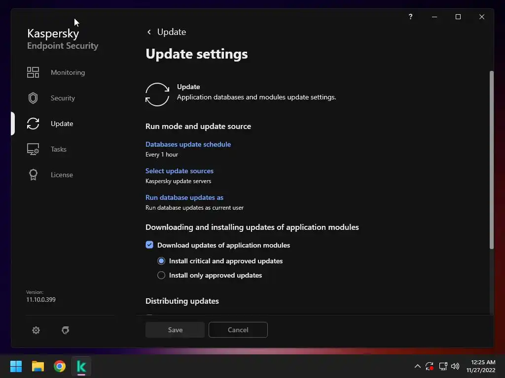The image size is (505, 378).
Task: Click the 'Every 1 hour' schedule text
Action: point(162,155)
